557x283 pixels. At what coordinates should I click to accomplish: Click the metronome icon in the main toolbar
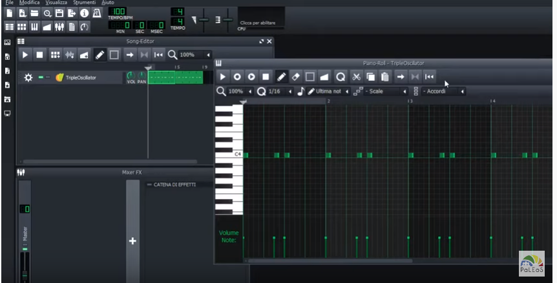point(96,13)
